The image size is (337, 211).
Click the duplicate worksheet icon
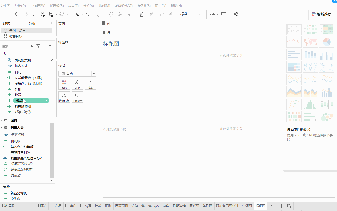click(88, 14)
